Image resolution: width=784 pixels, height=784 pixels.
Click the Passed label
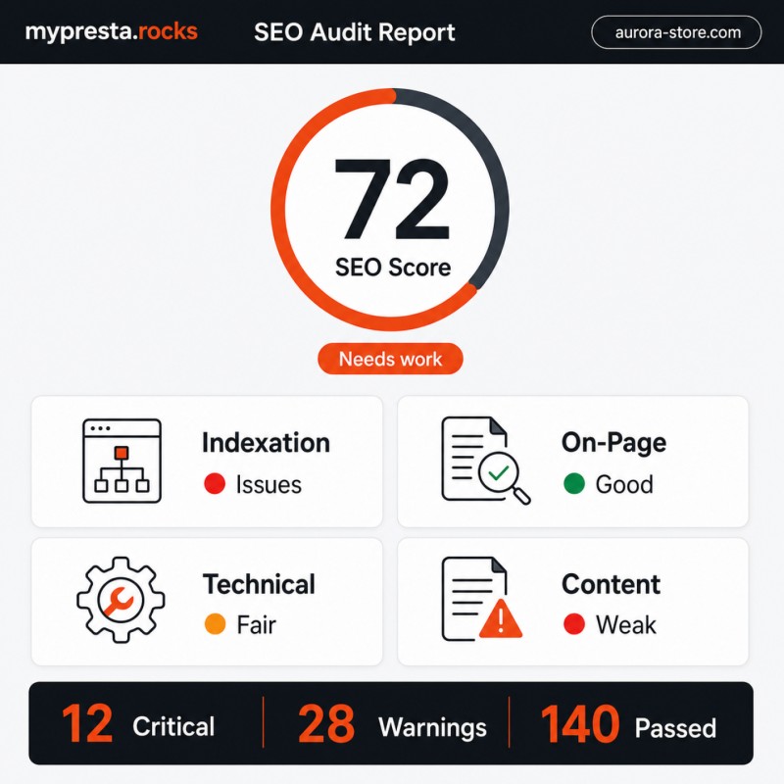coord(675,728)
